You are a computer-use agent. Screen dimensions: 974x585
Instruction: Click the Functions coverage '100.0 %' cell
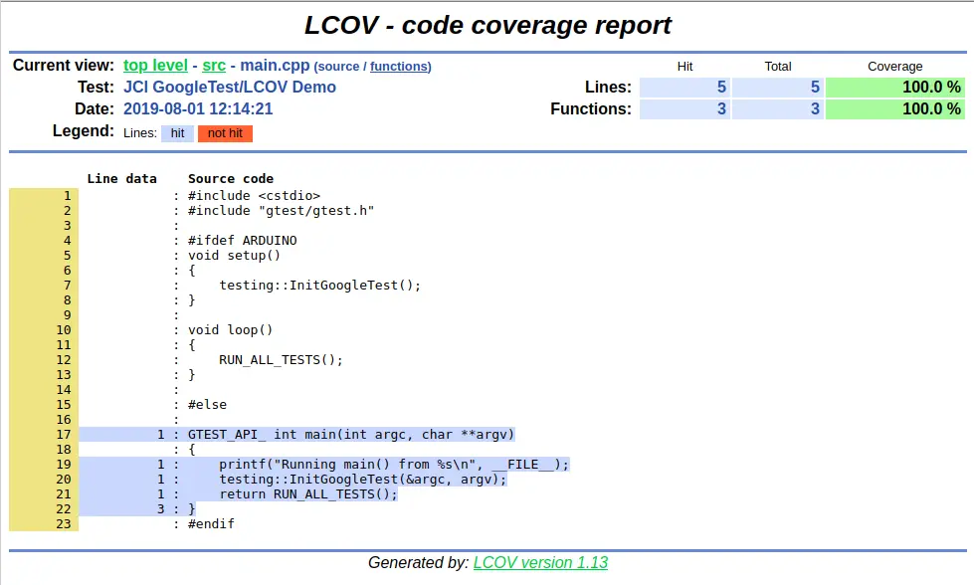click(895, 108)
